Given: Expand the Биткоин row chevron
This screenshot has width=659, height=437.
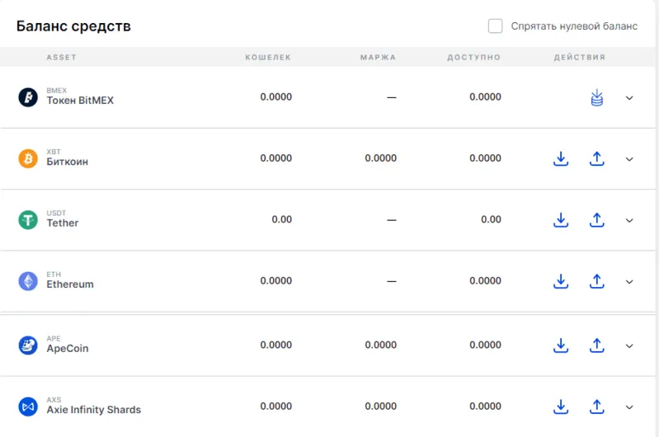Looking at the screenshot, I should pyautogui.click(x=629, y=159).
